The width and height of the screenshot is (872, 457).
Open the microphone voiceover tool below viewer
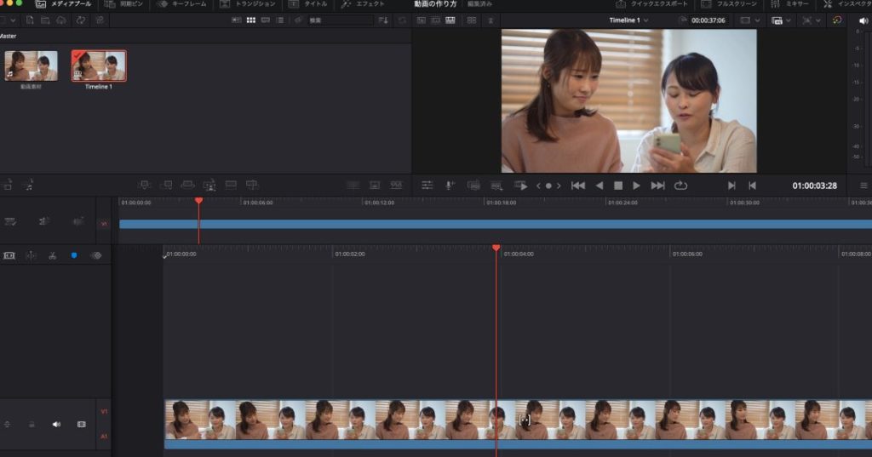pos(450,186)
